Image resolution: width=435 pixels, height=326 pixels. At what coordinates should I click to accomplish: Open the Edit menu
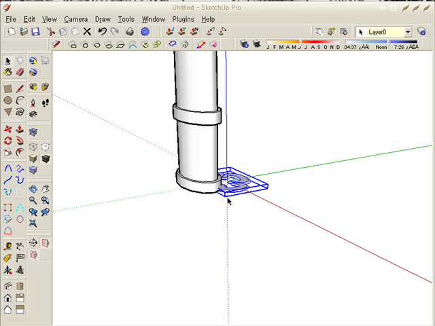(x=29, y=20)
